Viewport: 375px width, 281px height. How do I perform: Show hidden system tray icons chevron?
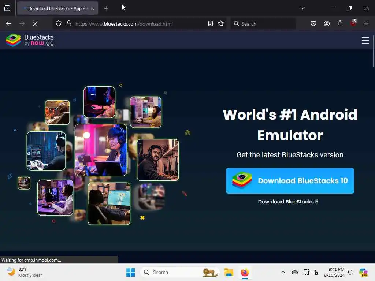(x=283, y=272)
